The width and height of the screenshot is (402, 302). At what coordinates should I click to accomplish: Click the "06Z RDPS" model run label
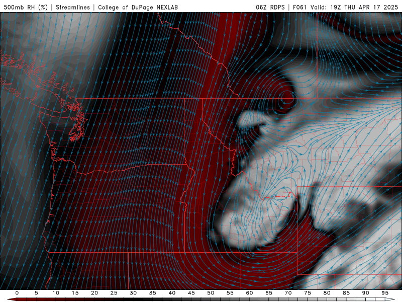[x=270, y=7]
